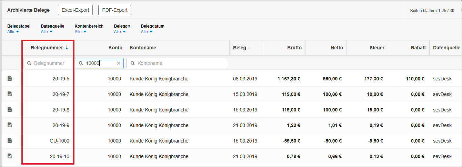Image resolution: width=462 pixels, height=167 pixels.
Task: Click Kontoname in the GU-1000 row
Action: (159, 141)
